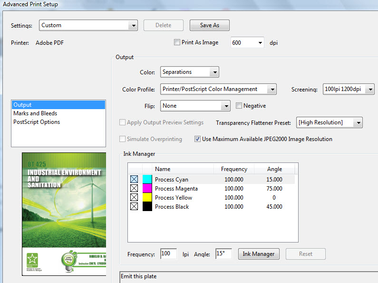
Task: Enable the Negative checkbox
Action: pyautogui.click(x=239, y=105)
